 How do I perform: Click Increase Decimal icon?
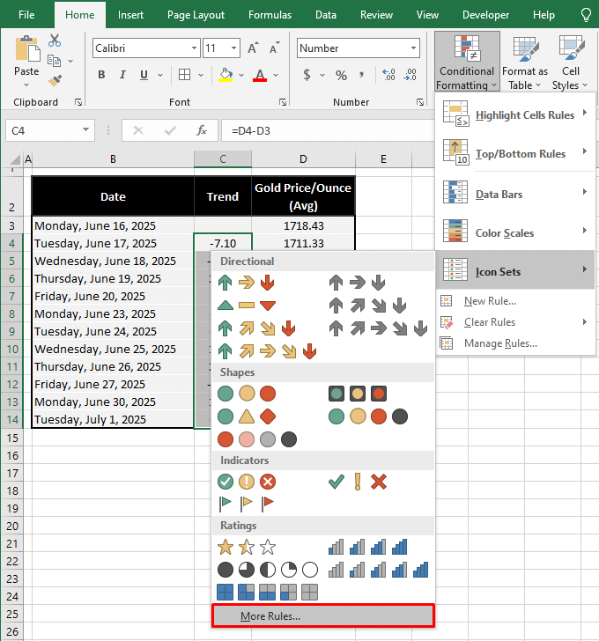point(388,75)
